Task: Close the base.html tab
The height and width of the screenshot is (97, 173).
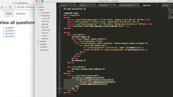Action: (157, 5)
